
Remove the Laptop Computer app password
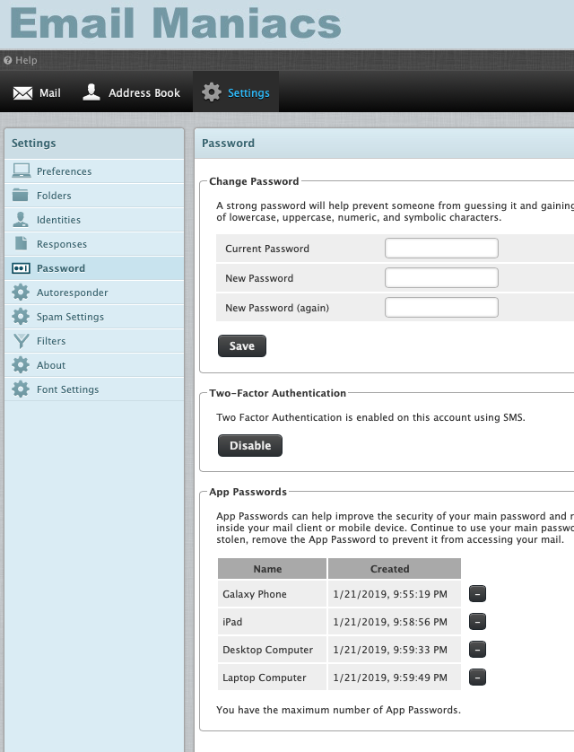tap(477, 678)
